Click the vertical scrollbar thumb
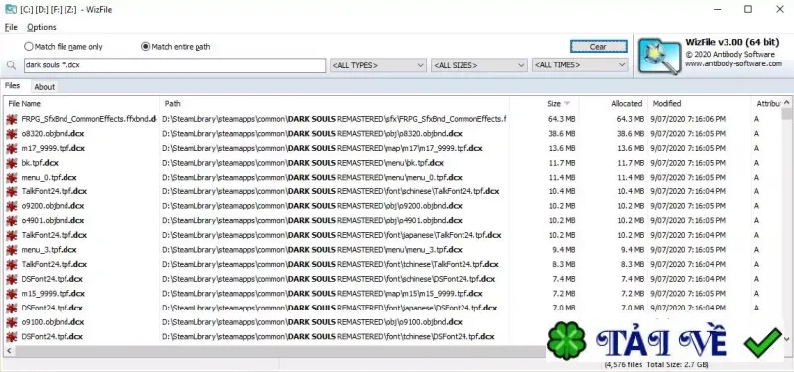Screen dimensions: 794x372 pos(786,114)
